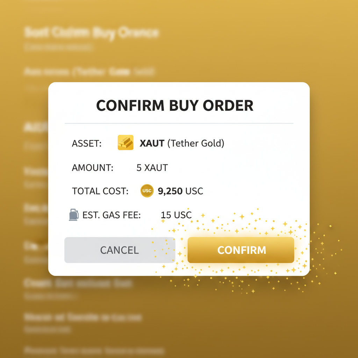Click the 5 XAUT amount value
The width and height of the screenshot is (358, 358).
[152, 167]
